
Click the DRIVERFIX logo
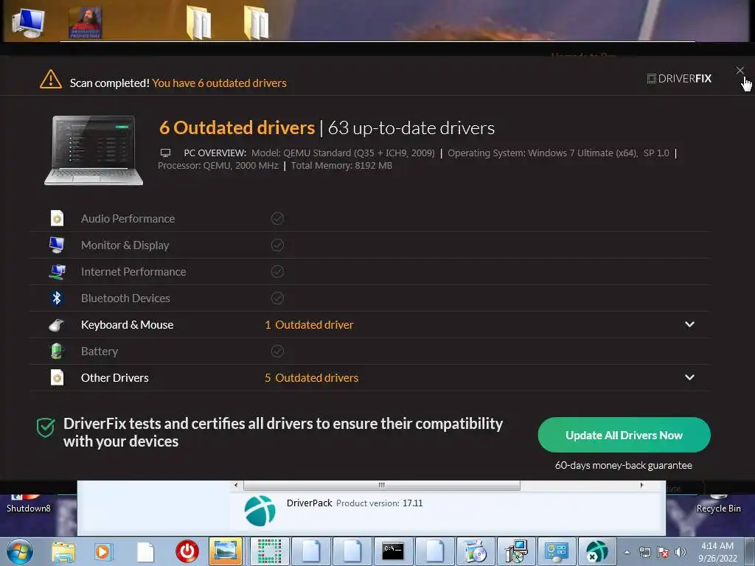point(679,78)
